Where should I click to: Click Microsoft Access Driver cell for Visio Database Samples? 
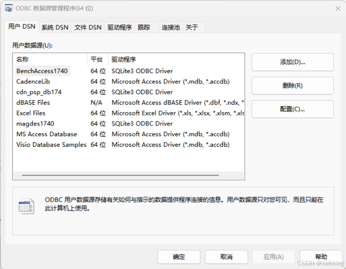pos(170,145)
